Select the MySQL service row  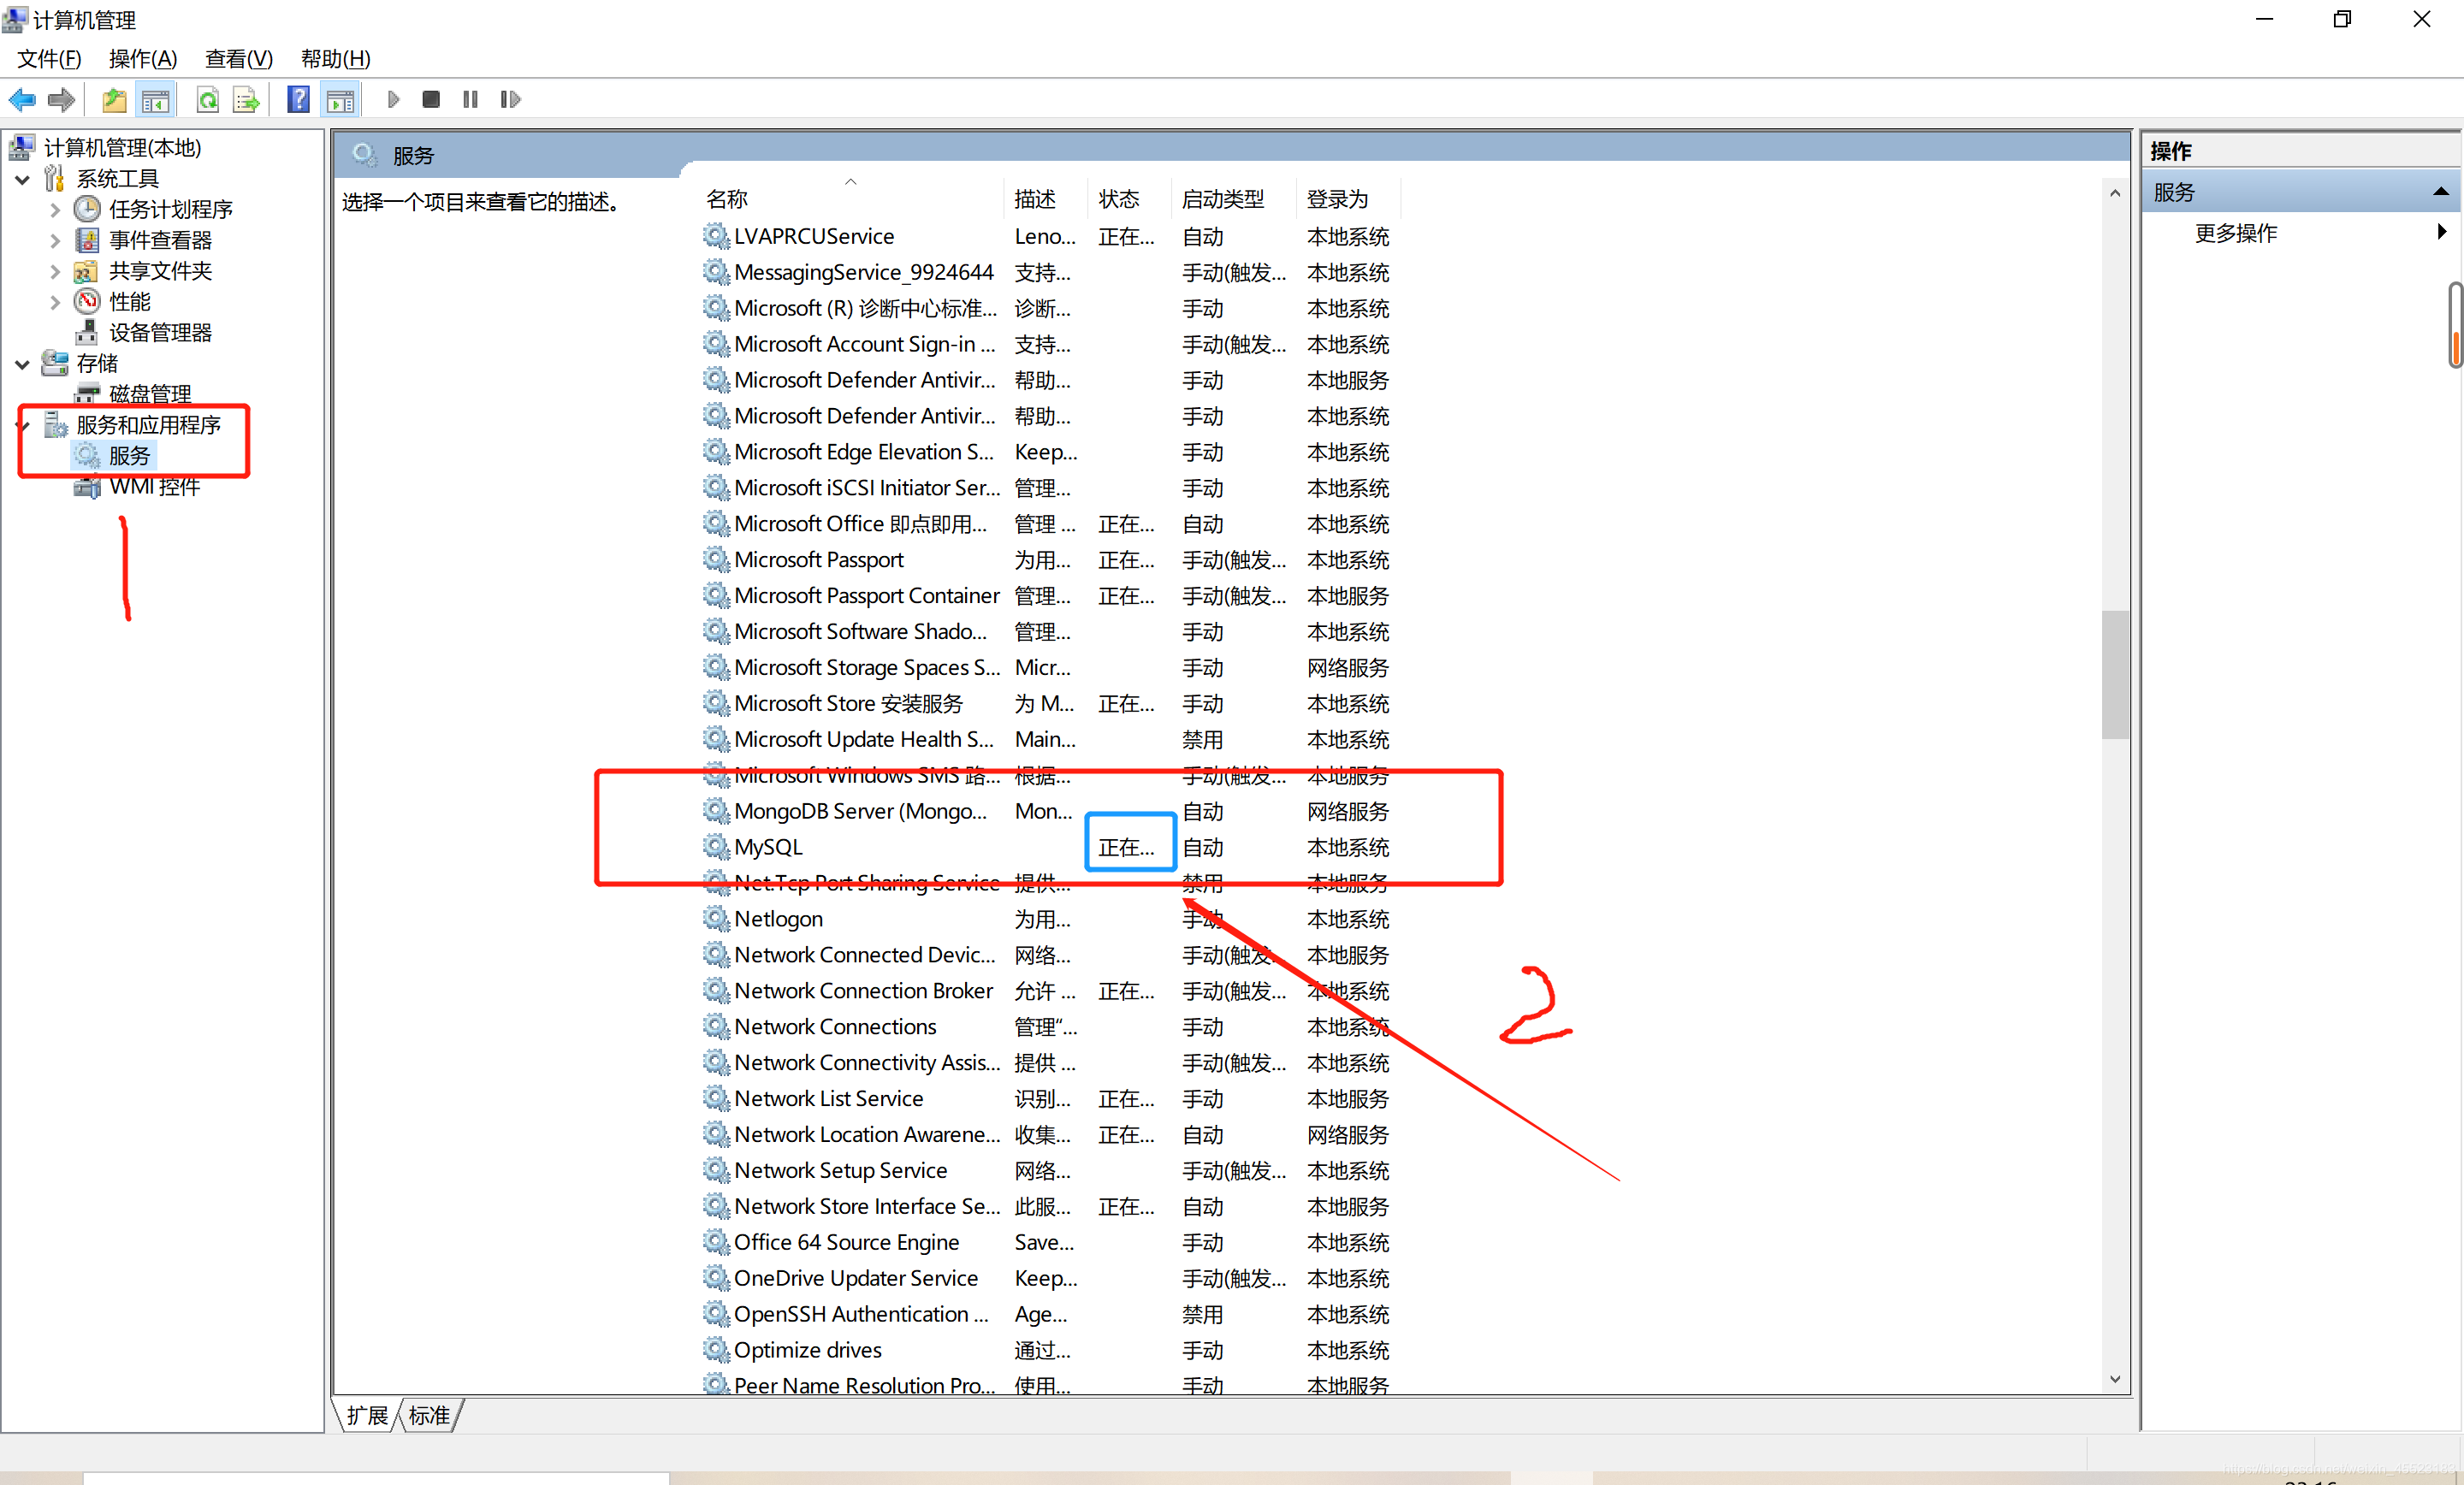point(768,847)
